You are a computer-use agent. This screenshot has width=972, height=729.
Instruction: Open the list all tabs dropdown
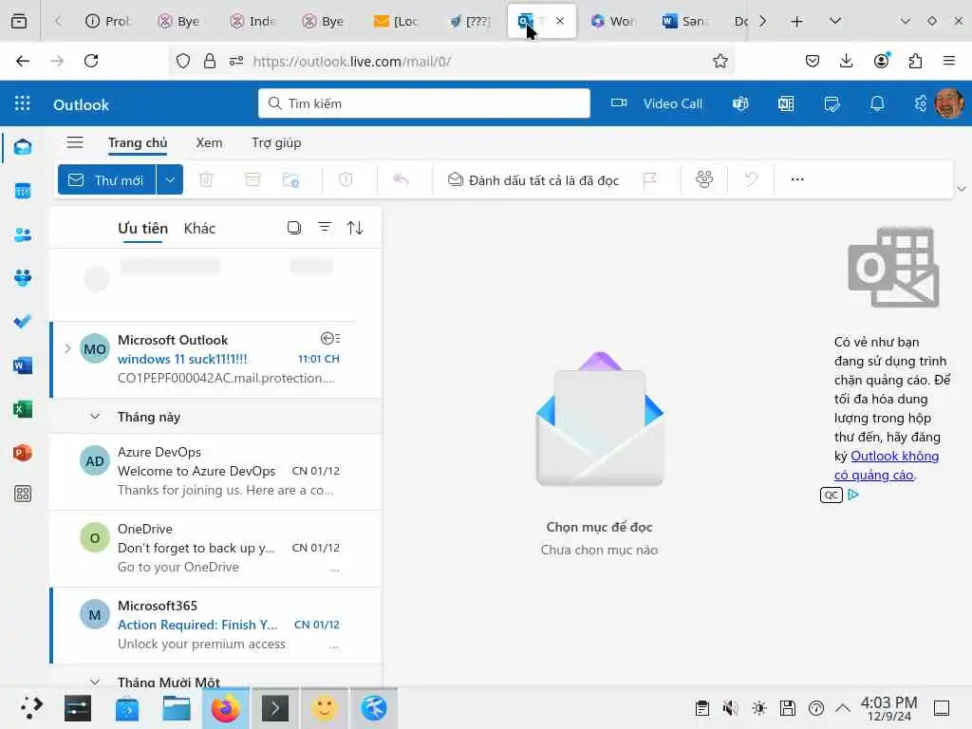(835, 21)
